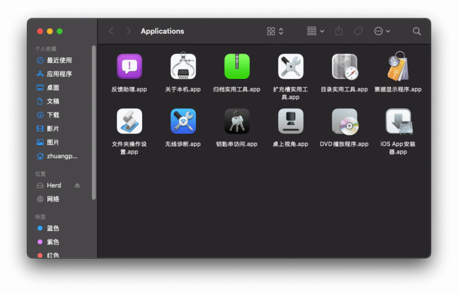Image resolution: width=458 pixels, height=294 pixels.
Task: Click the 归档实用工具.app file name
Action: [x=237, y=89]
